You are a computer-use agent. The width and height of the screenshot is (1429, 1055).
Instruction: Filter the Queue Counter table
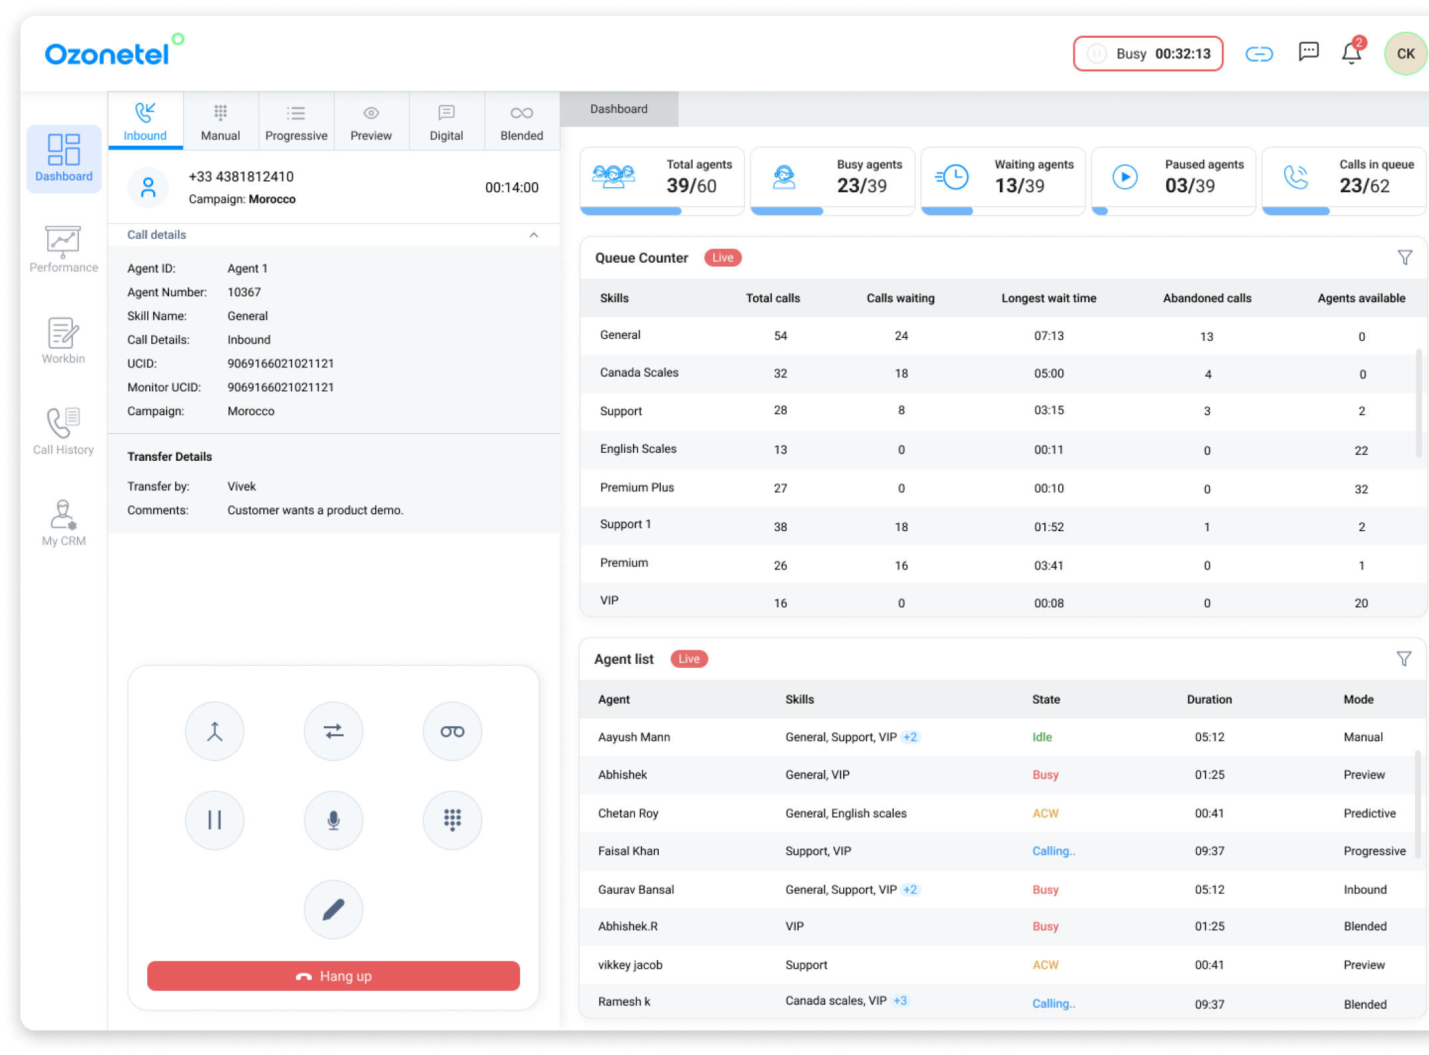[1404, 257]
